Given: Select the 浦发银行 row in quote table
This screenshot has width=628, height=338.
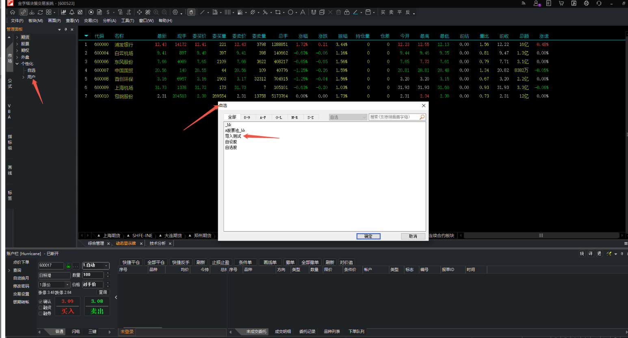Looking at the screenshot, I should point(352,45).
